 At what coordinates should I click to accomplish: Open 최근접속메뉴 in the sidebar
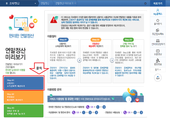point(158,32)
